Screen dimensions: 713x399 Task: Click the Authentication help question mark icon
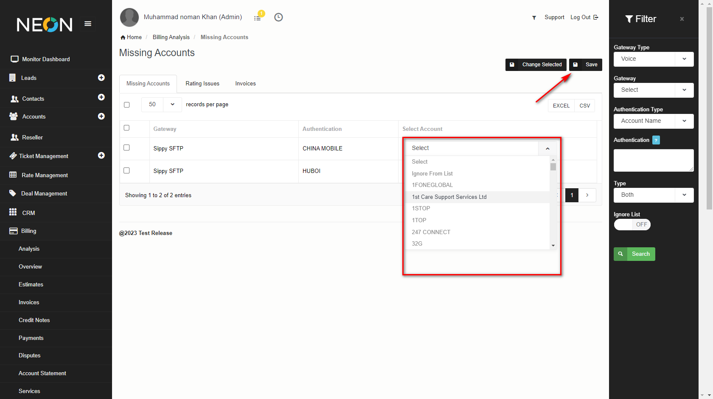click(x=656, y=140)
